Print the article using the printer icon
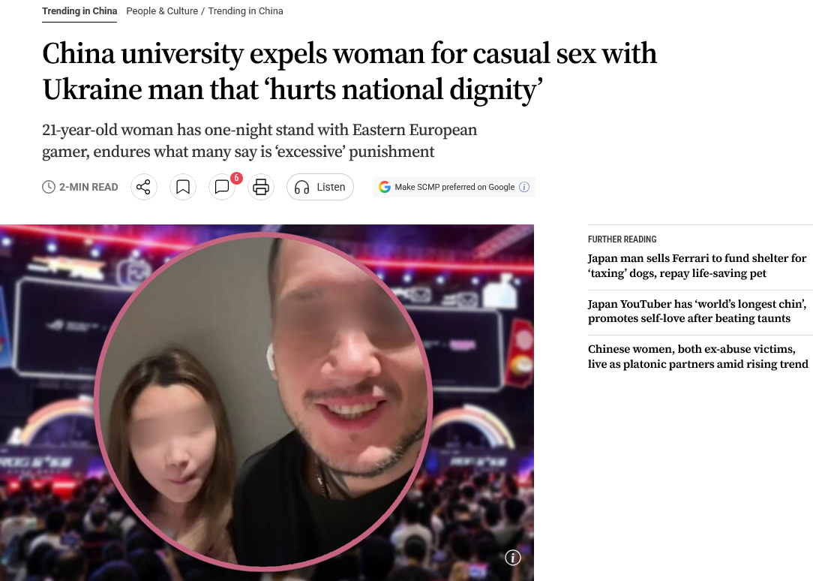 [261, 187]
